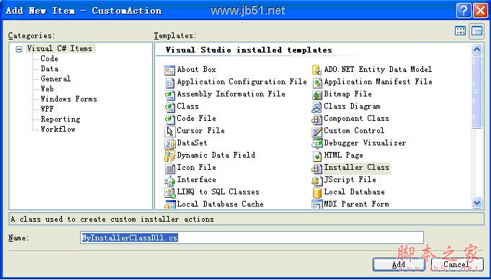Collapse the Visual C# Items node
The height and width of the screenshot is (280, 491).
pos(19,49)
